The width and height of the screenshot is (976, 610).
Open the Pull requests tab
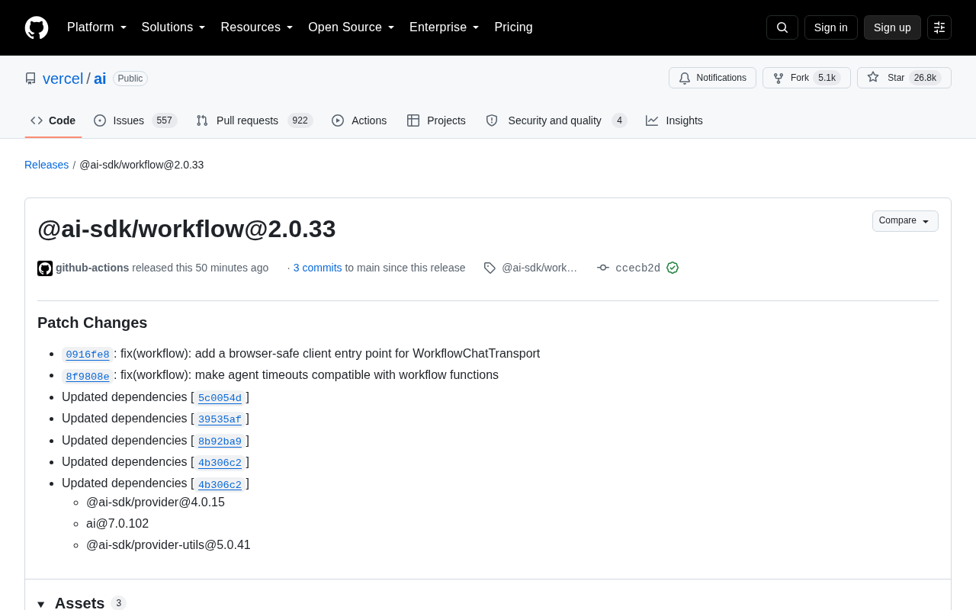[x=255, y=120]
